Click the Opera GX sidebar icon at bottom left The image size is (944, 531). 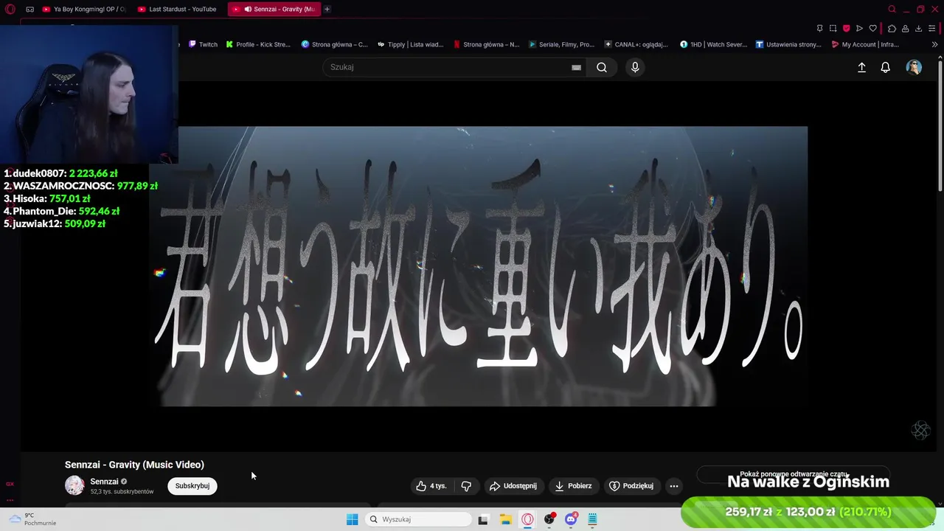coord(10,484)
